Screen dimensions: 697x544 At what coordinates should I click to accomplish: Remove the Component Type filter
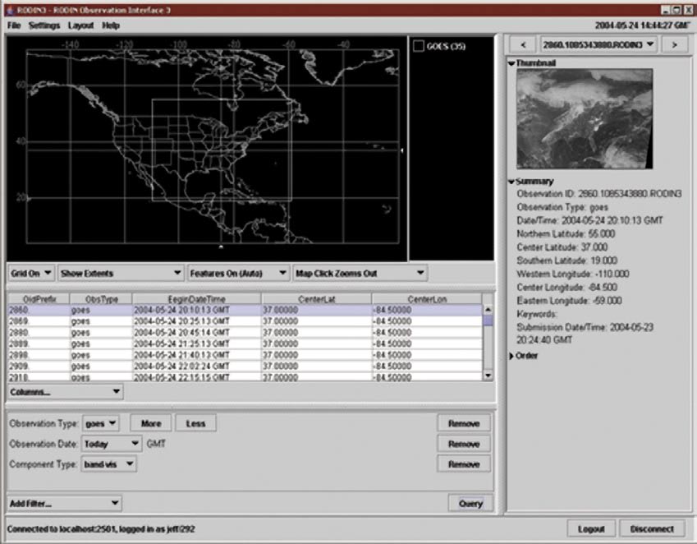click(464, 464)
